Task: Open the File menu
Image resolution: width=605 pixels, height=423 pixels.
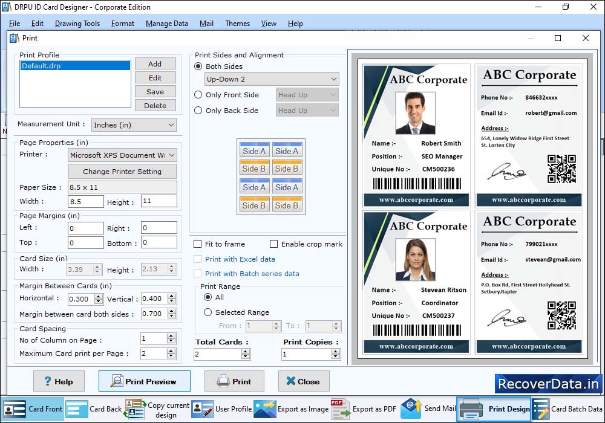Action: (15, 24)
